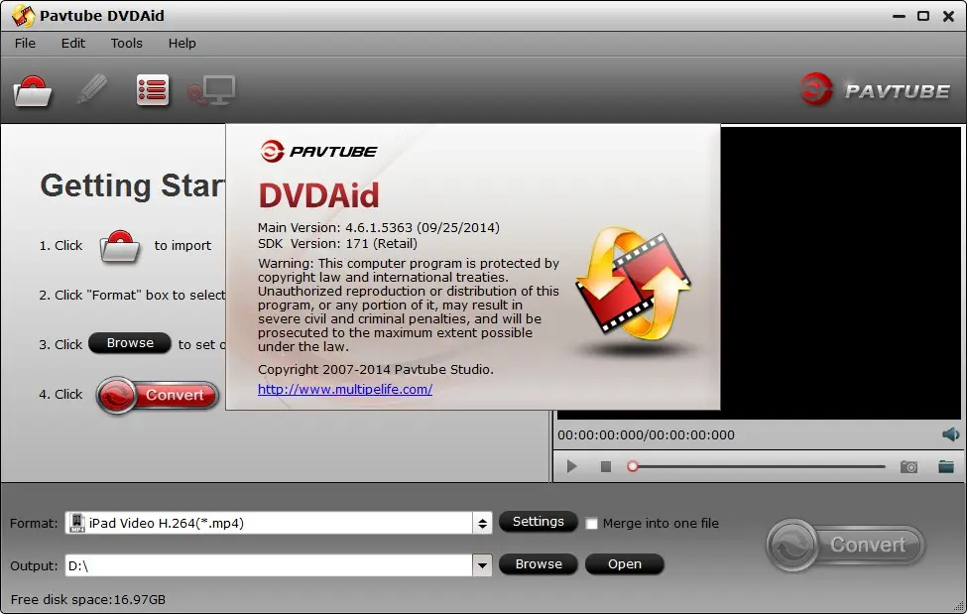Viewport: 967px width, 614px height.
Task: Click inside the Output path field
Action: (269, 565)
